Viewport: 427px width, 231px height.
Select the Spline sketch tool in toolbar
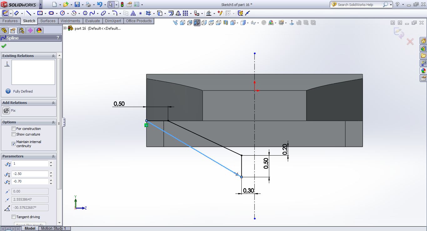92,13
